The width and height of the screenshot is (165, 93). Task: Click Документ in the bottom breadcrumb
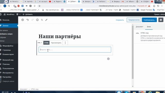(x=24, y=89)
